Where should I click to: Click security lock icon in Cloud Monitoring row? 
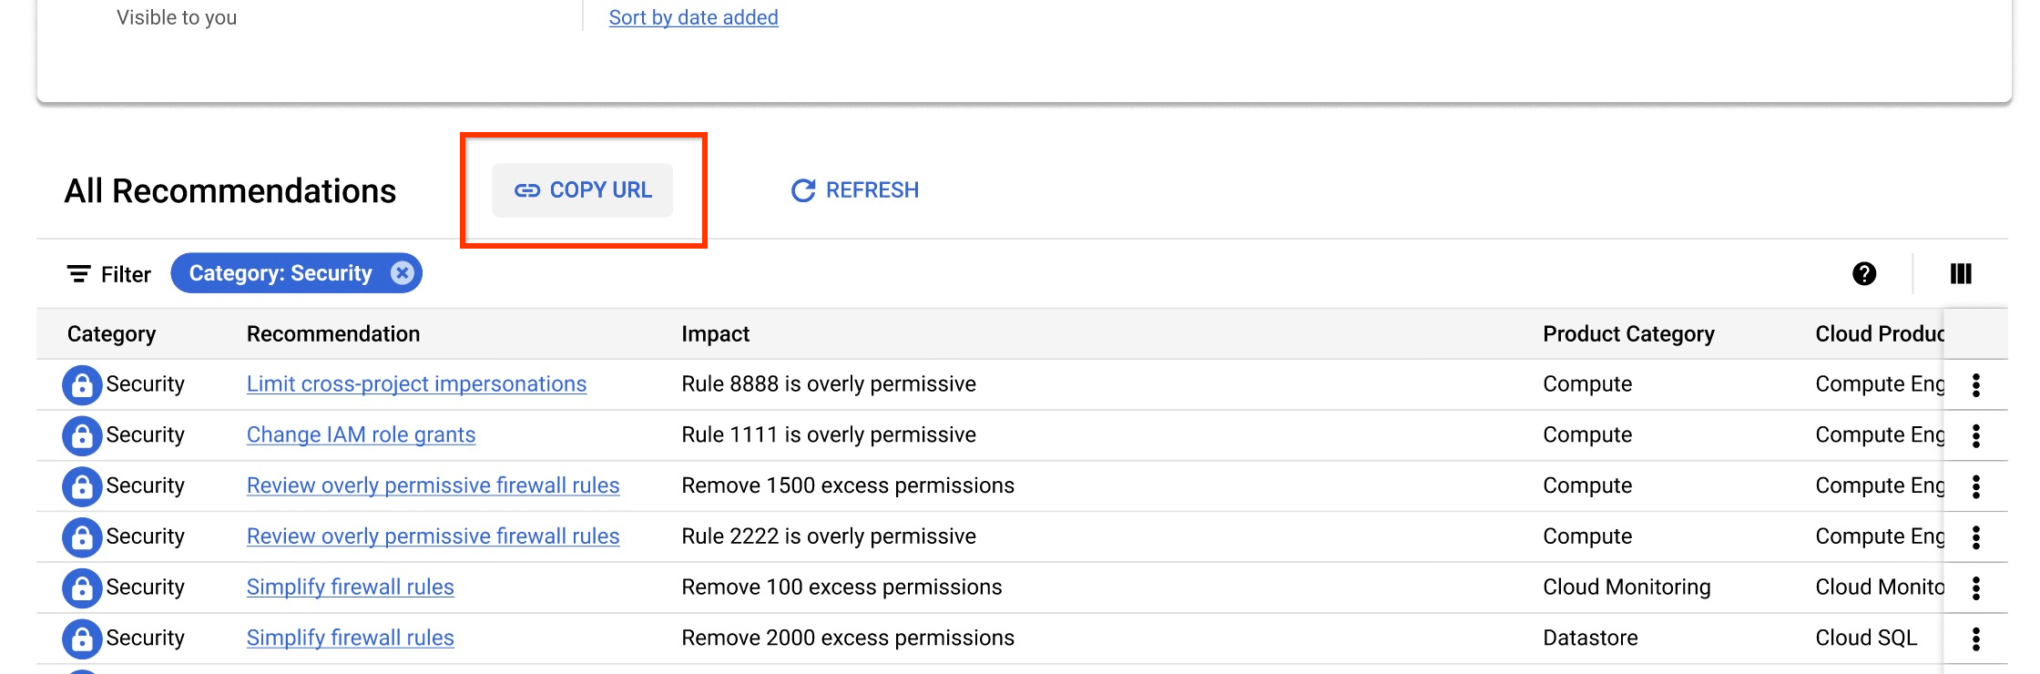pos(82,588)
